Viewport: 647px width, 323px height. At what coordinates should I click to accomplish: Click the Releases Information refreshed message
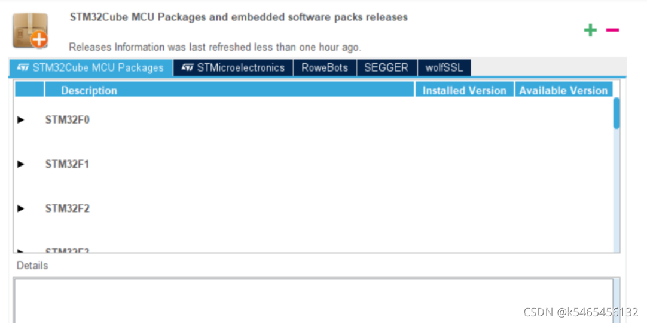215,47
